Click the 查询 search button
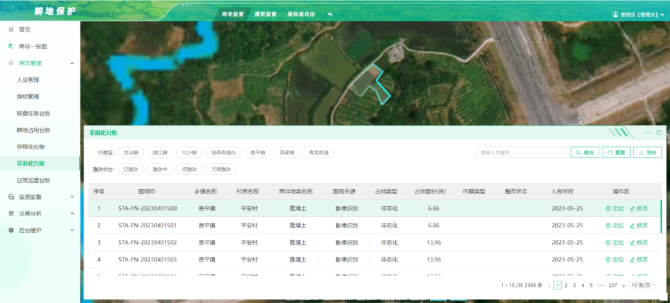Image resolution: width=670 pixels, height=303 pixels. point(584,152)
